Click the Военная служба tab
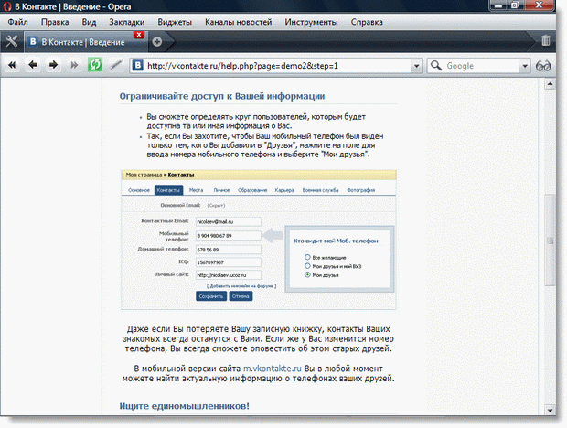The image size is (567, 428). [320, 190]
